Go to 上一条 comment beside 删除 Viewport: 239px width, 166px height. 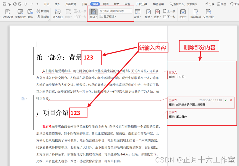click(x=80, y=11)
